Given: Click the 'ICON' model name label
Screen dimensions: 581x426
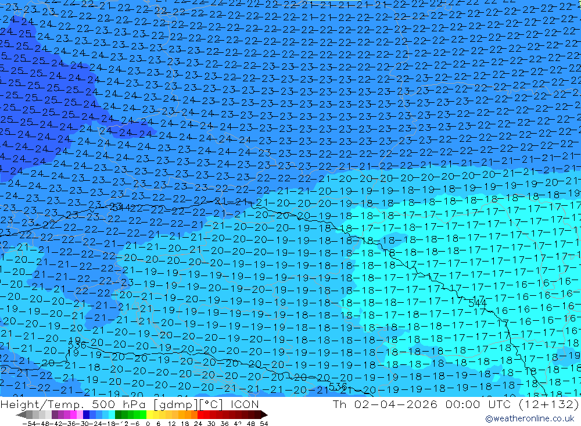Looking at the screenshot, I should coord(245,404).
